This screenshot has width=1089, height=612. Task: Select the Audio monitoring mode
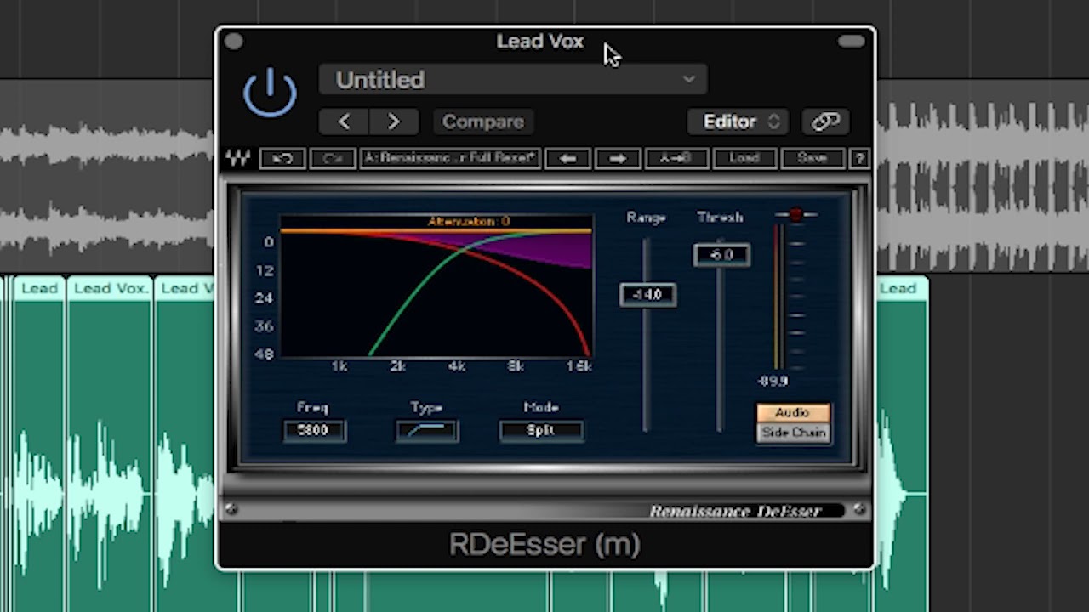click(x=793, y=413)
